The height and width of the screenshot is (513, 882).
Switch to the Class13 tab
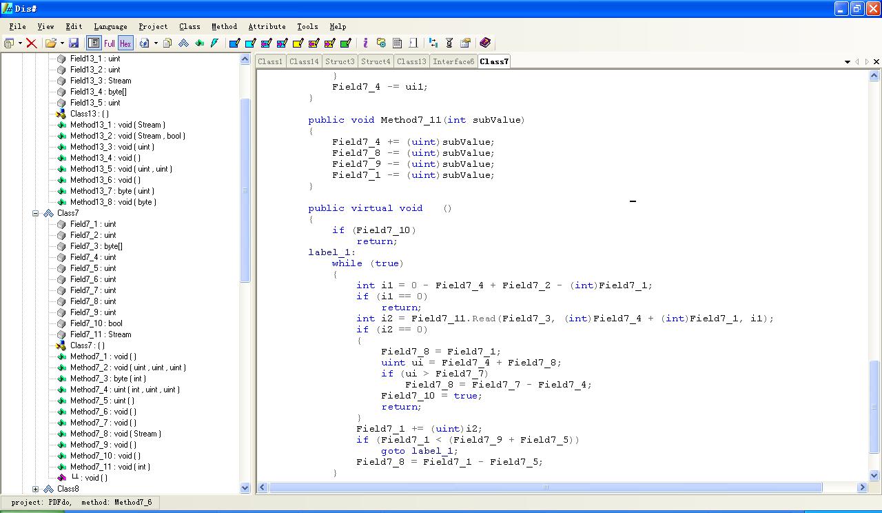(411, 61)
